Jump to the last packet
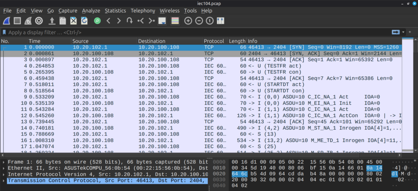This screenshot has width=418, height=191. [151, 21]
